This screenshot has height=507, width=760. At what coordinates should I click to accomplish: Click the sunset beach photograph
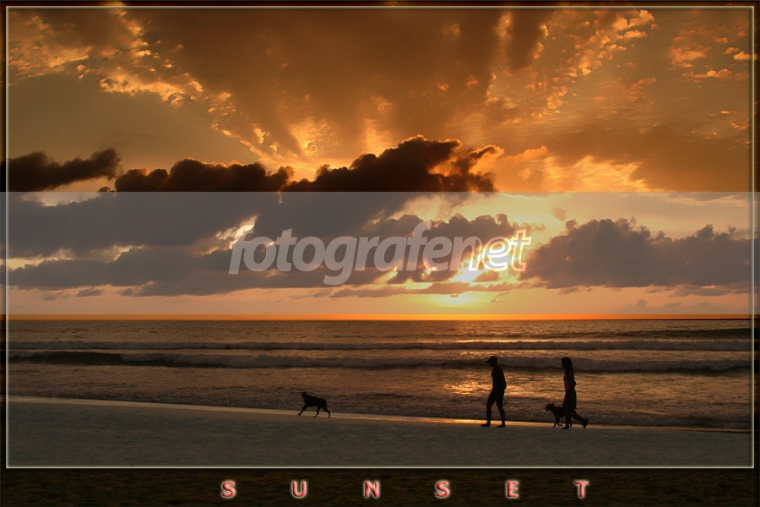379,237
